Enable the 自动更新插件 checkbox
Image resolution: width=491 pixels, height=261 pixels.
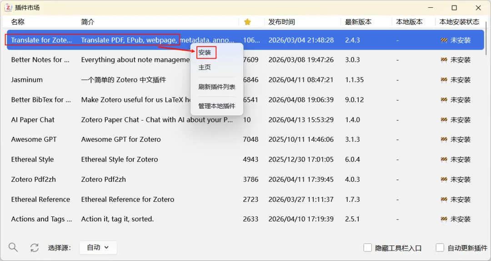[440, 247]
